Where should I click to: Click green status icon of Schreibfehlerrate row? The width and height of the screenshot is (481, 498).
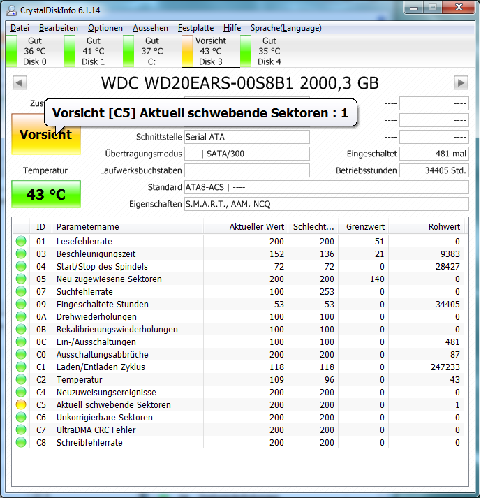point(21,442)
